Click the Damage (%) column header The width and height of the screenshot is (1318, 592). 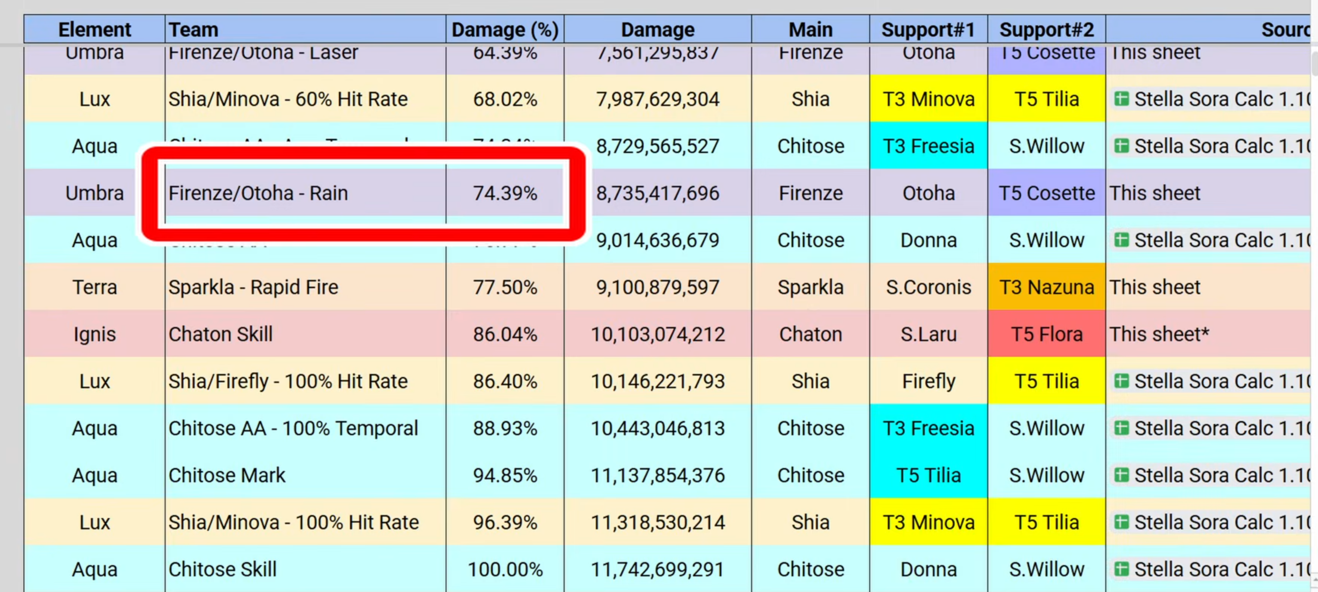(x=505, y=29)
